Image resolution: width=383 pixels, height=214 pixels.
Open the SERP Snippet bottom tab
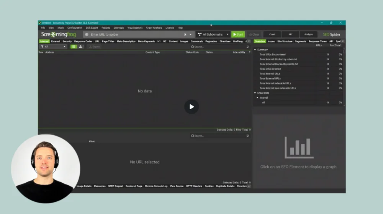pyautogui.click(x=116, y=186)
